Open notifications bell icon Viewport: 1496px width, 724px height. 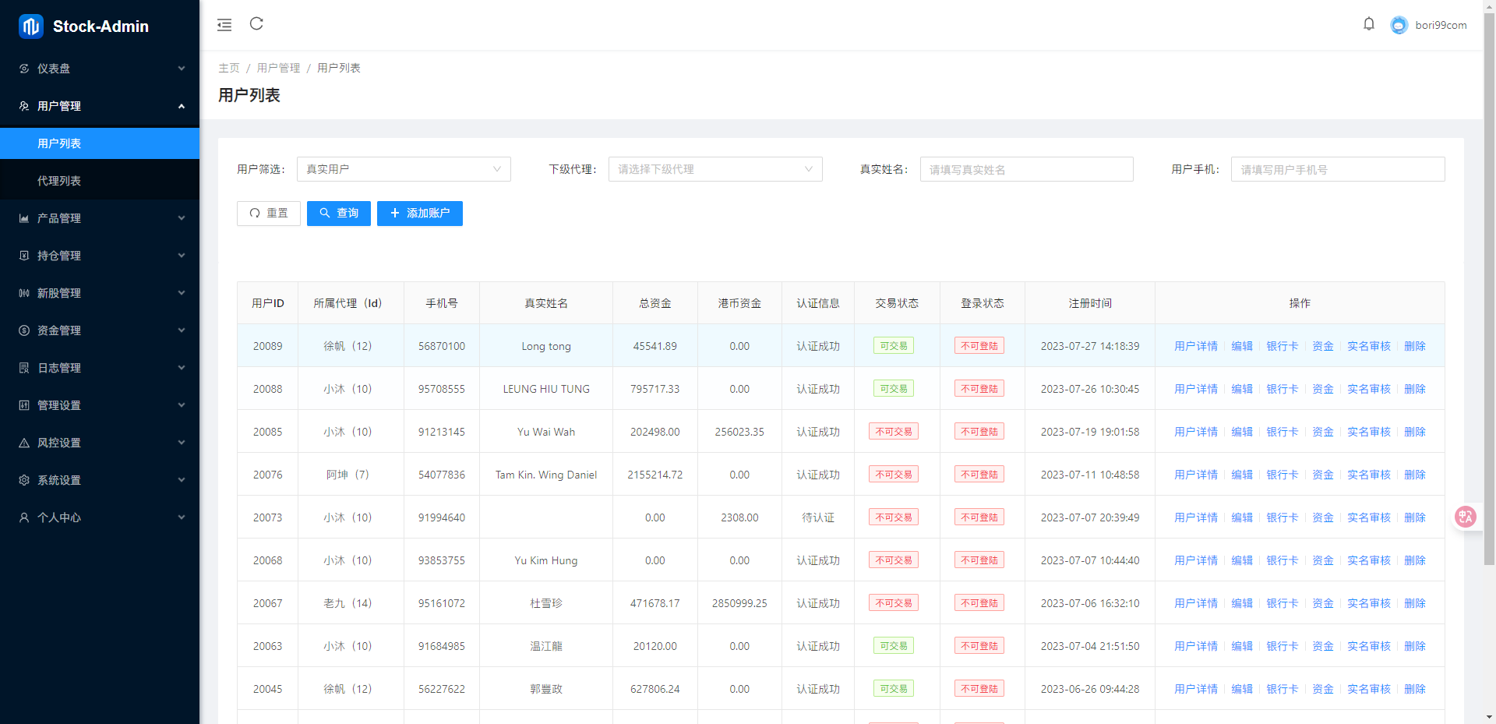pos(1369,24)
